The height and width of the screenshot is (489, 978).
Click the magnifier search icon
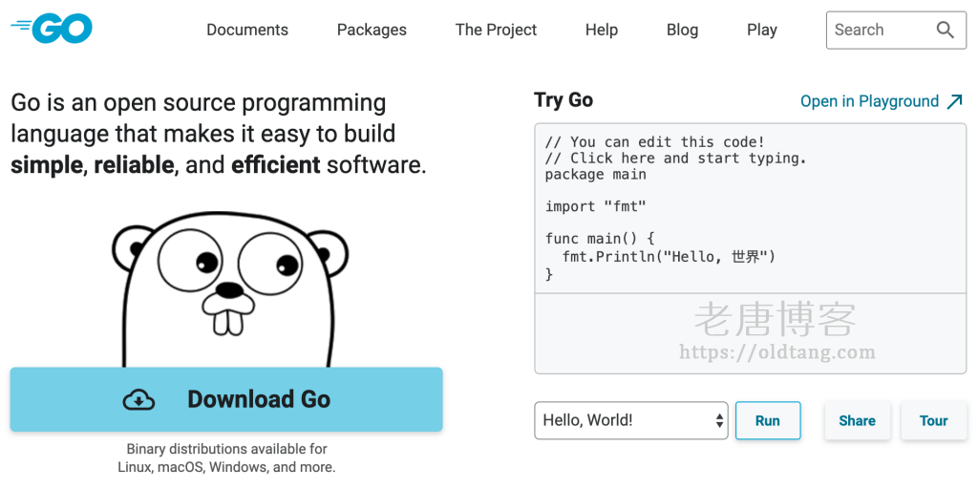[x=945, y=30]
